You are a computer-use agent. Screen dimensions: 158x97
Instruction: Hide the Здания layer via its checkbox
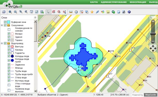9,37
